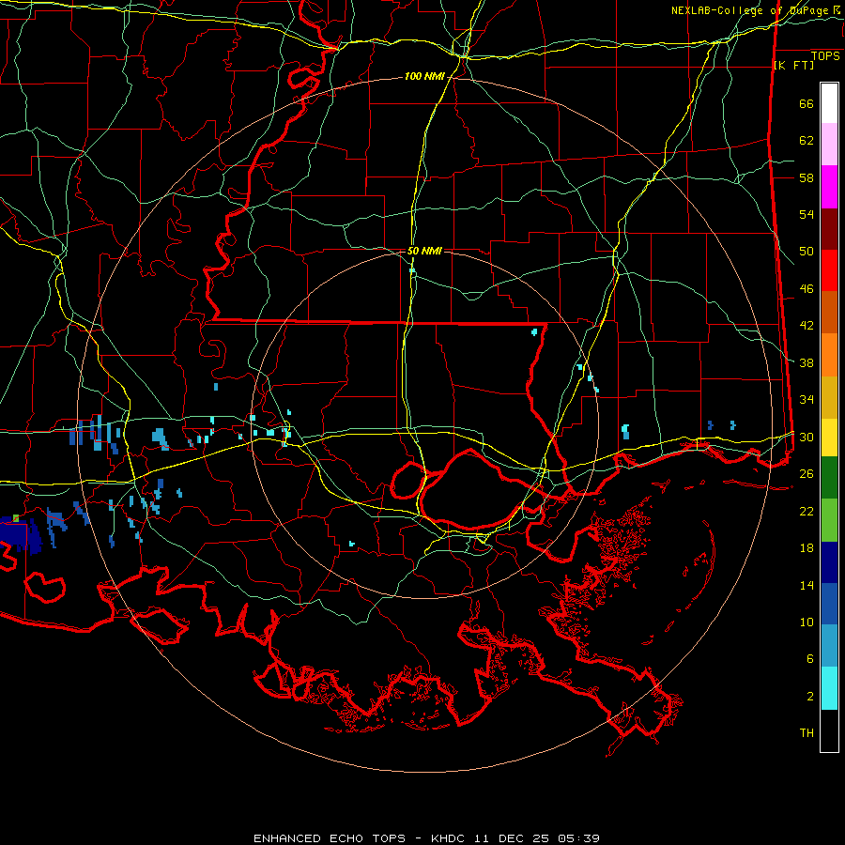
Task: Click the legend value 42
Action: coord(807,326)
